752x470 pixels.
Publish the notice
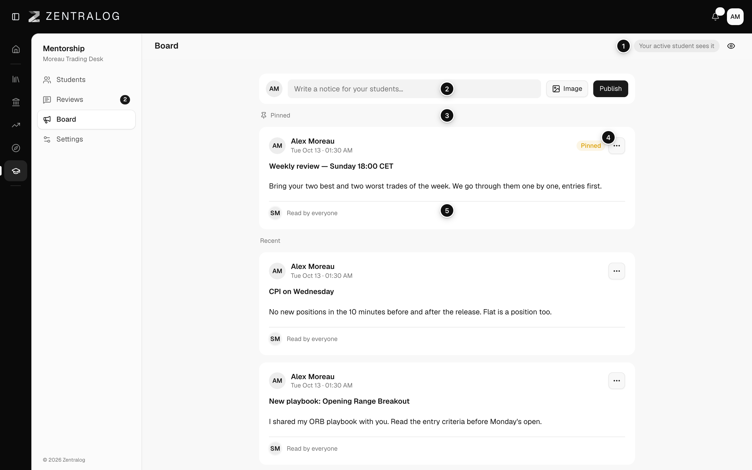point(610,89)
